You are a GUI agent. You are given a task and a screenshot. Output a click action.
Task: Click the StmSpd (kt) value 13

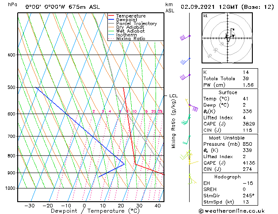click(x=246, y=202)
